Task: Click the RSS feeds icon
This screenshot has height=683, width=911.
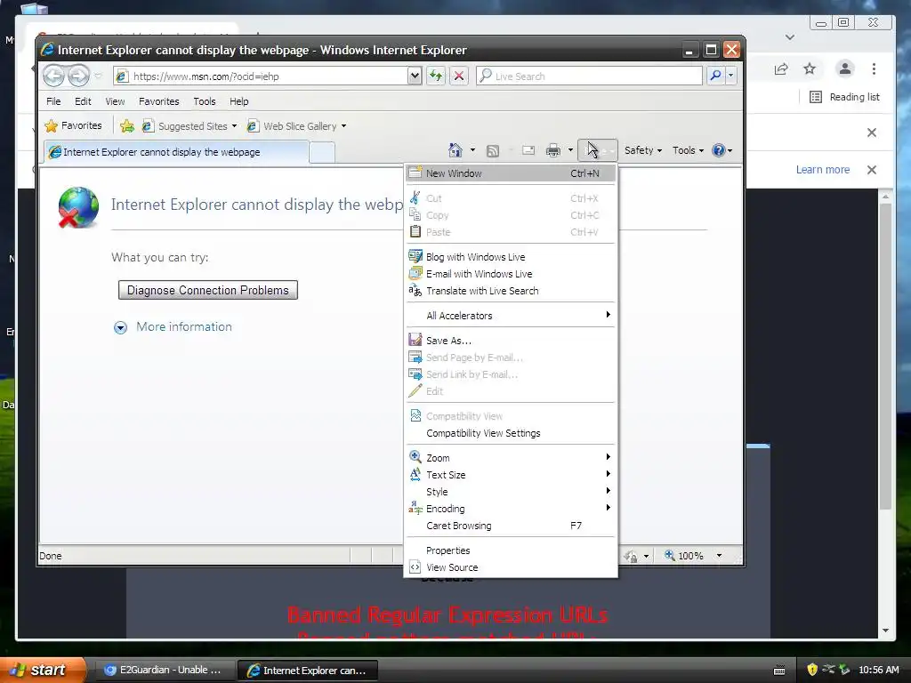Action: tap(493, 151)
